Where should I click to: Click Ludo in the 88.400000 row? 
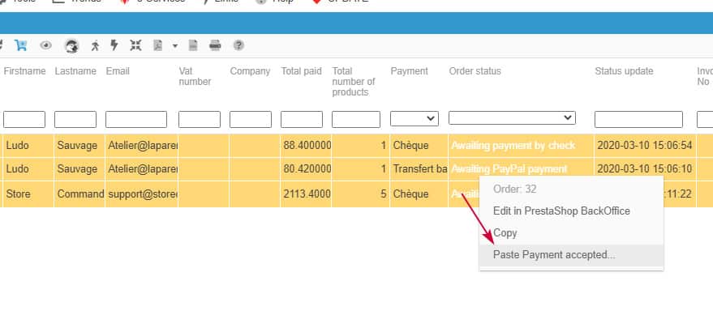pyautogui.click(x=28, y=146)
